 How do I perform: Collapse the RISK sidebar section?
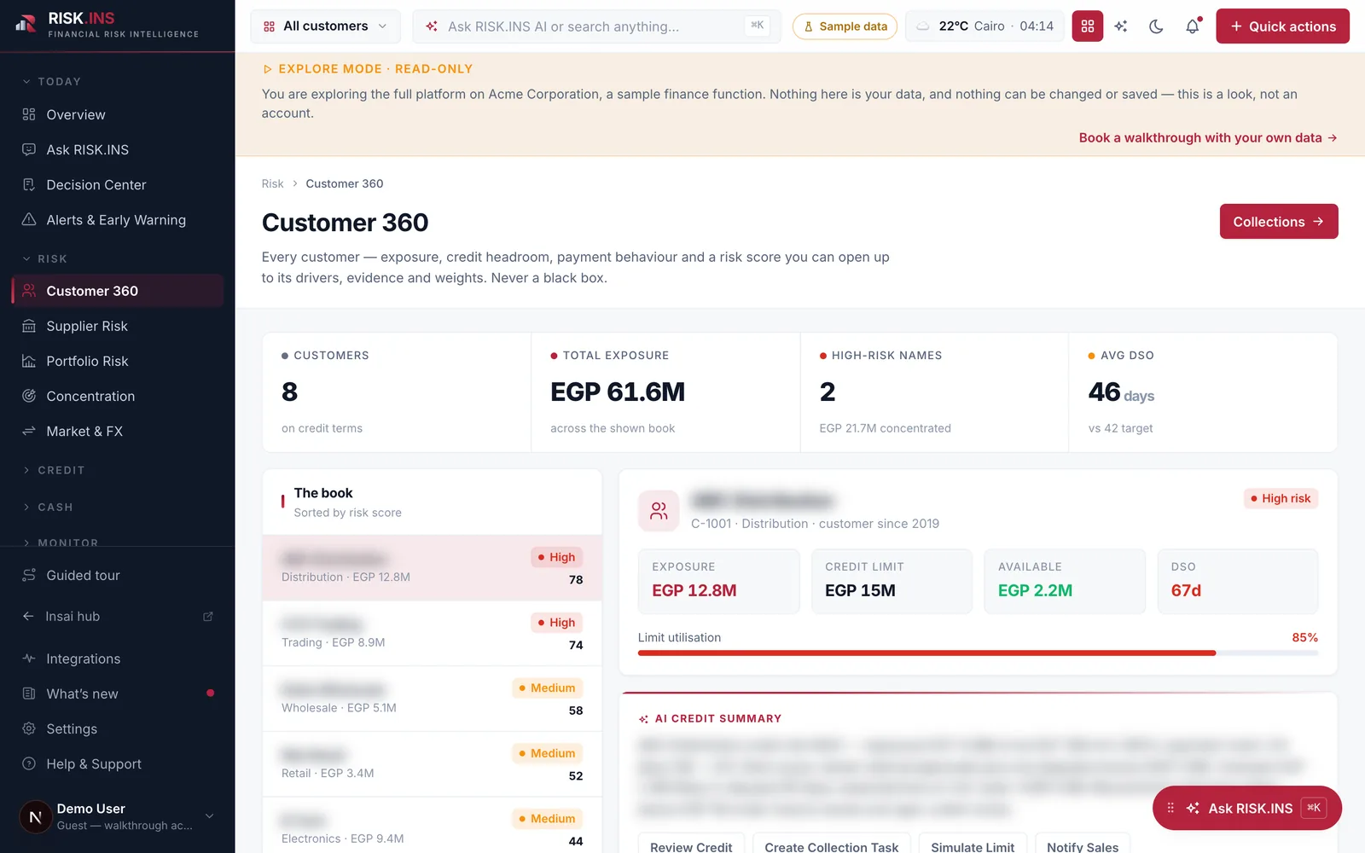click(44, 258)
